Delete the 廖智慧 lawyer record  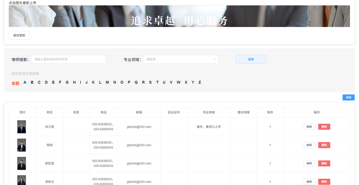(324, 163)
